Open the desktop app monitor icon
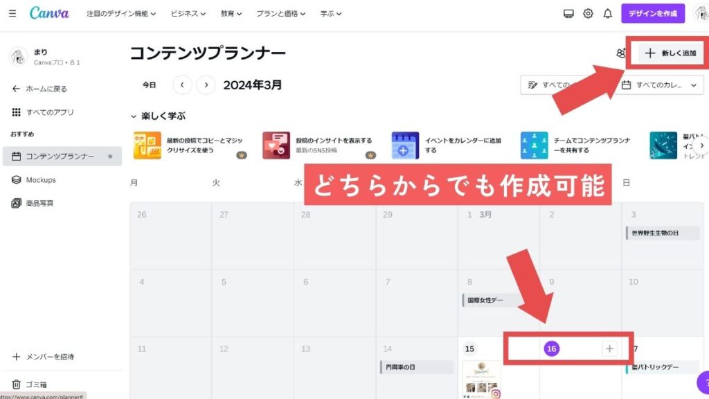Screen dimensions: 709x399 (x=568, y=14)
